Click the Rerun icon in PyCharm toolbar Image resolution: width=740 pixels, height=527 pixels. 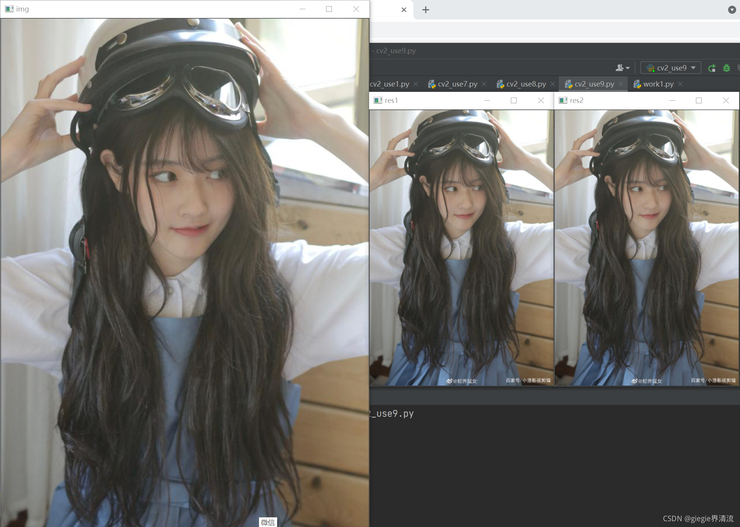tap(712, 68)
